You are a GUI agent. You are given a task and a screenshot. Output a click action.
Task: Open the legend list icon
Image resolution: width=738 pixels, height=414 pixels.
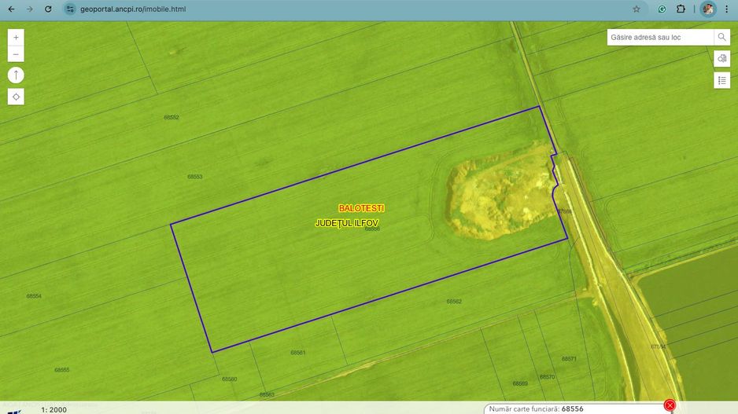pos(722,80)
